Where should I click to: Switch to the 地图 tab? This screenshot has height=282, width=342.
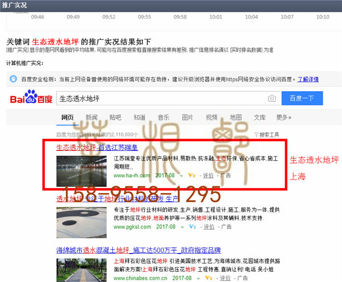click(236, 117)
